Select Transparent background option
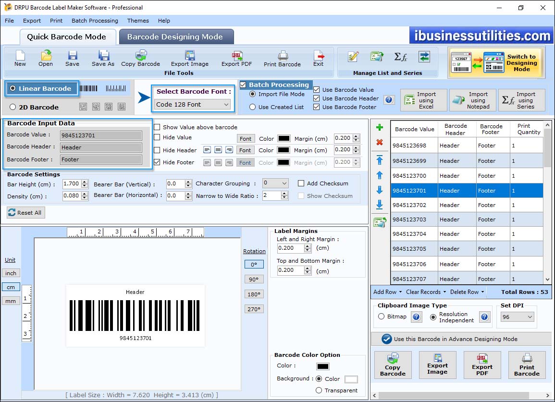Image resolution: width=555 pixels, height=402 pixels. [x=319, y=390]
